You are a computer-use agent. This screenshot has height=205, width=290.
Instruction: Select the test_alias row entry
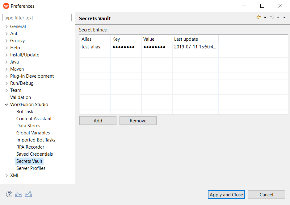(x=91, y=47)
